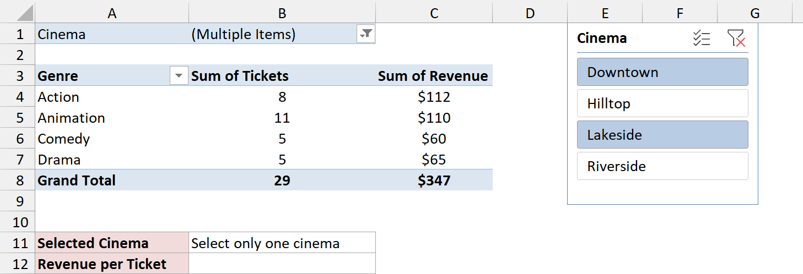Select Animation revenue $110
This screenshot has height=274, width=803.
coord(434,118)
